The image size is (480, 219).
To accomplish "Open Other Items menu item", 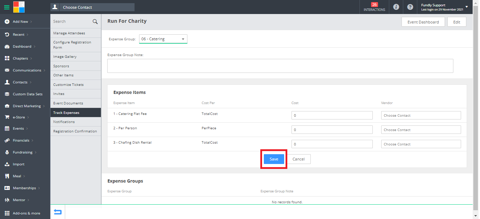I will coord(76,75).
